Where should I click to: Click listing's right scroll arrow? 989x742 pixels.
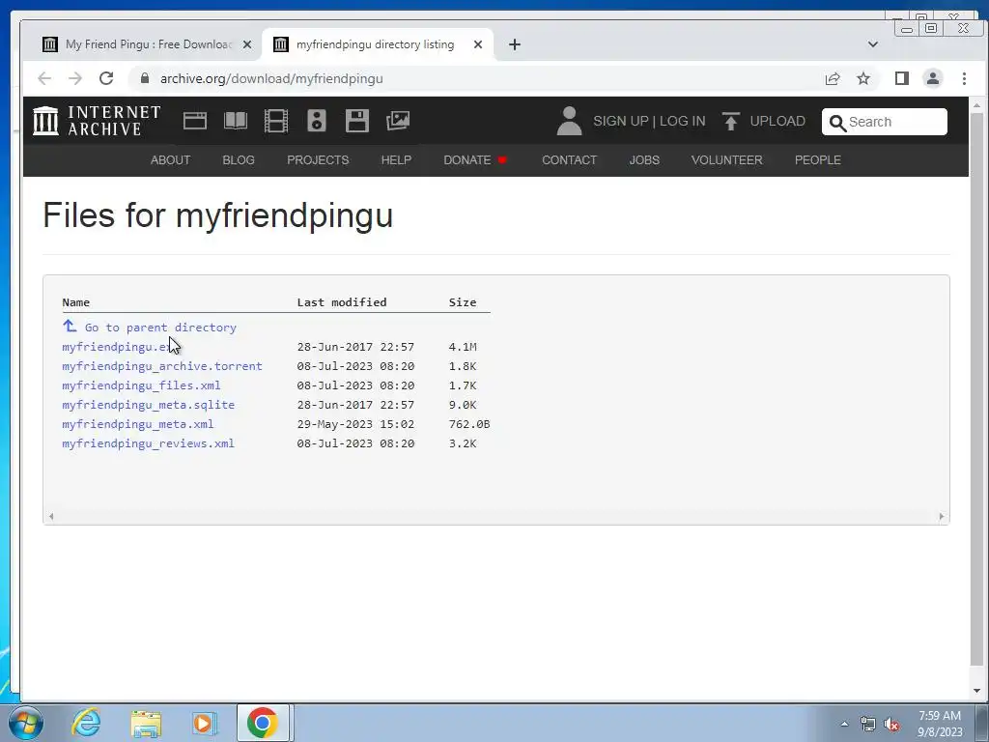tap(942, 517)
